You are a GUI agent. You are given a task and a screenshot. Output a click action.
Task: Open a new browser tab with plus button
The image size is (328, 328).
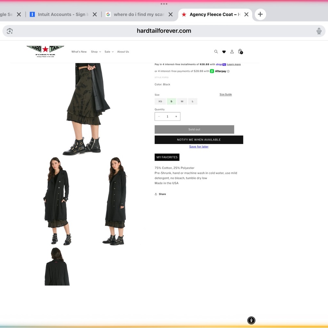tap(260, 14)
